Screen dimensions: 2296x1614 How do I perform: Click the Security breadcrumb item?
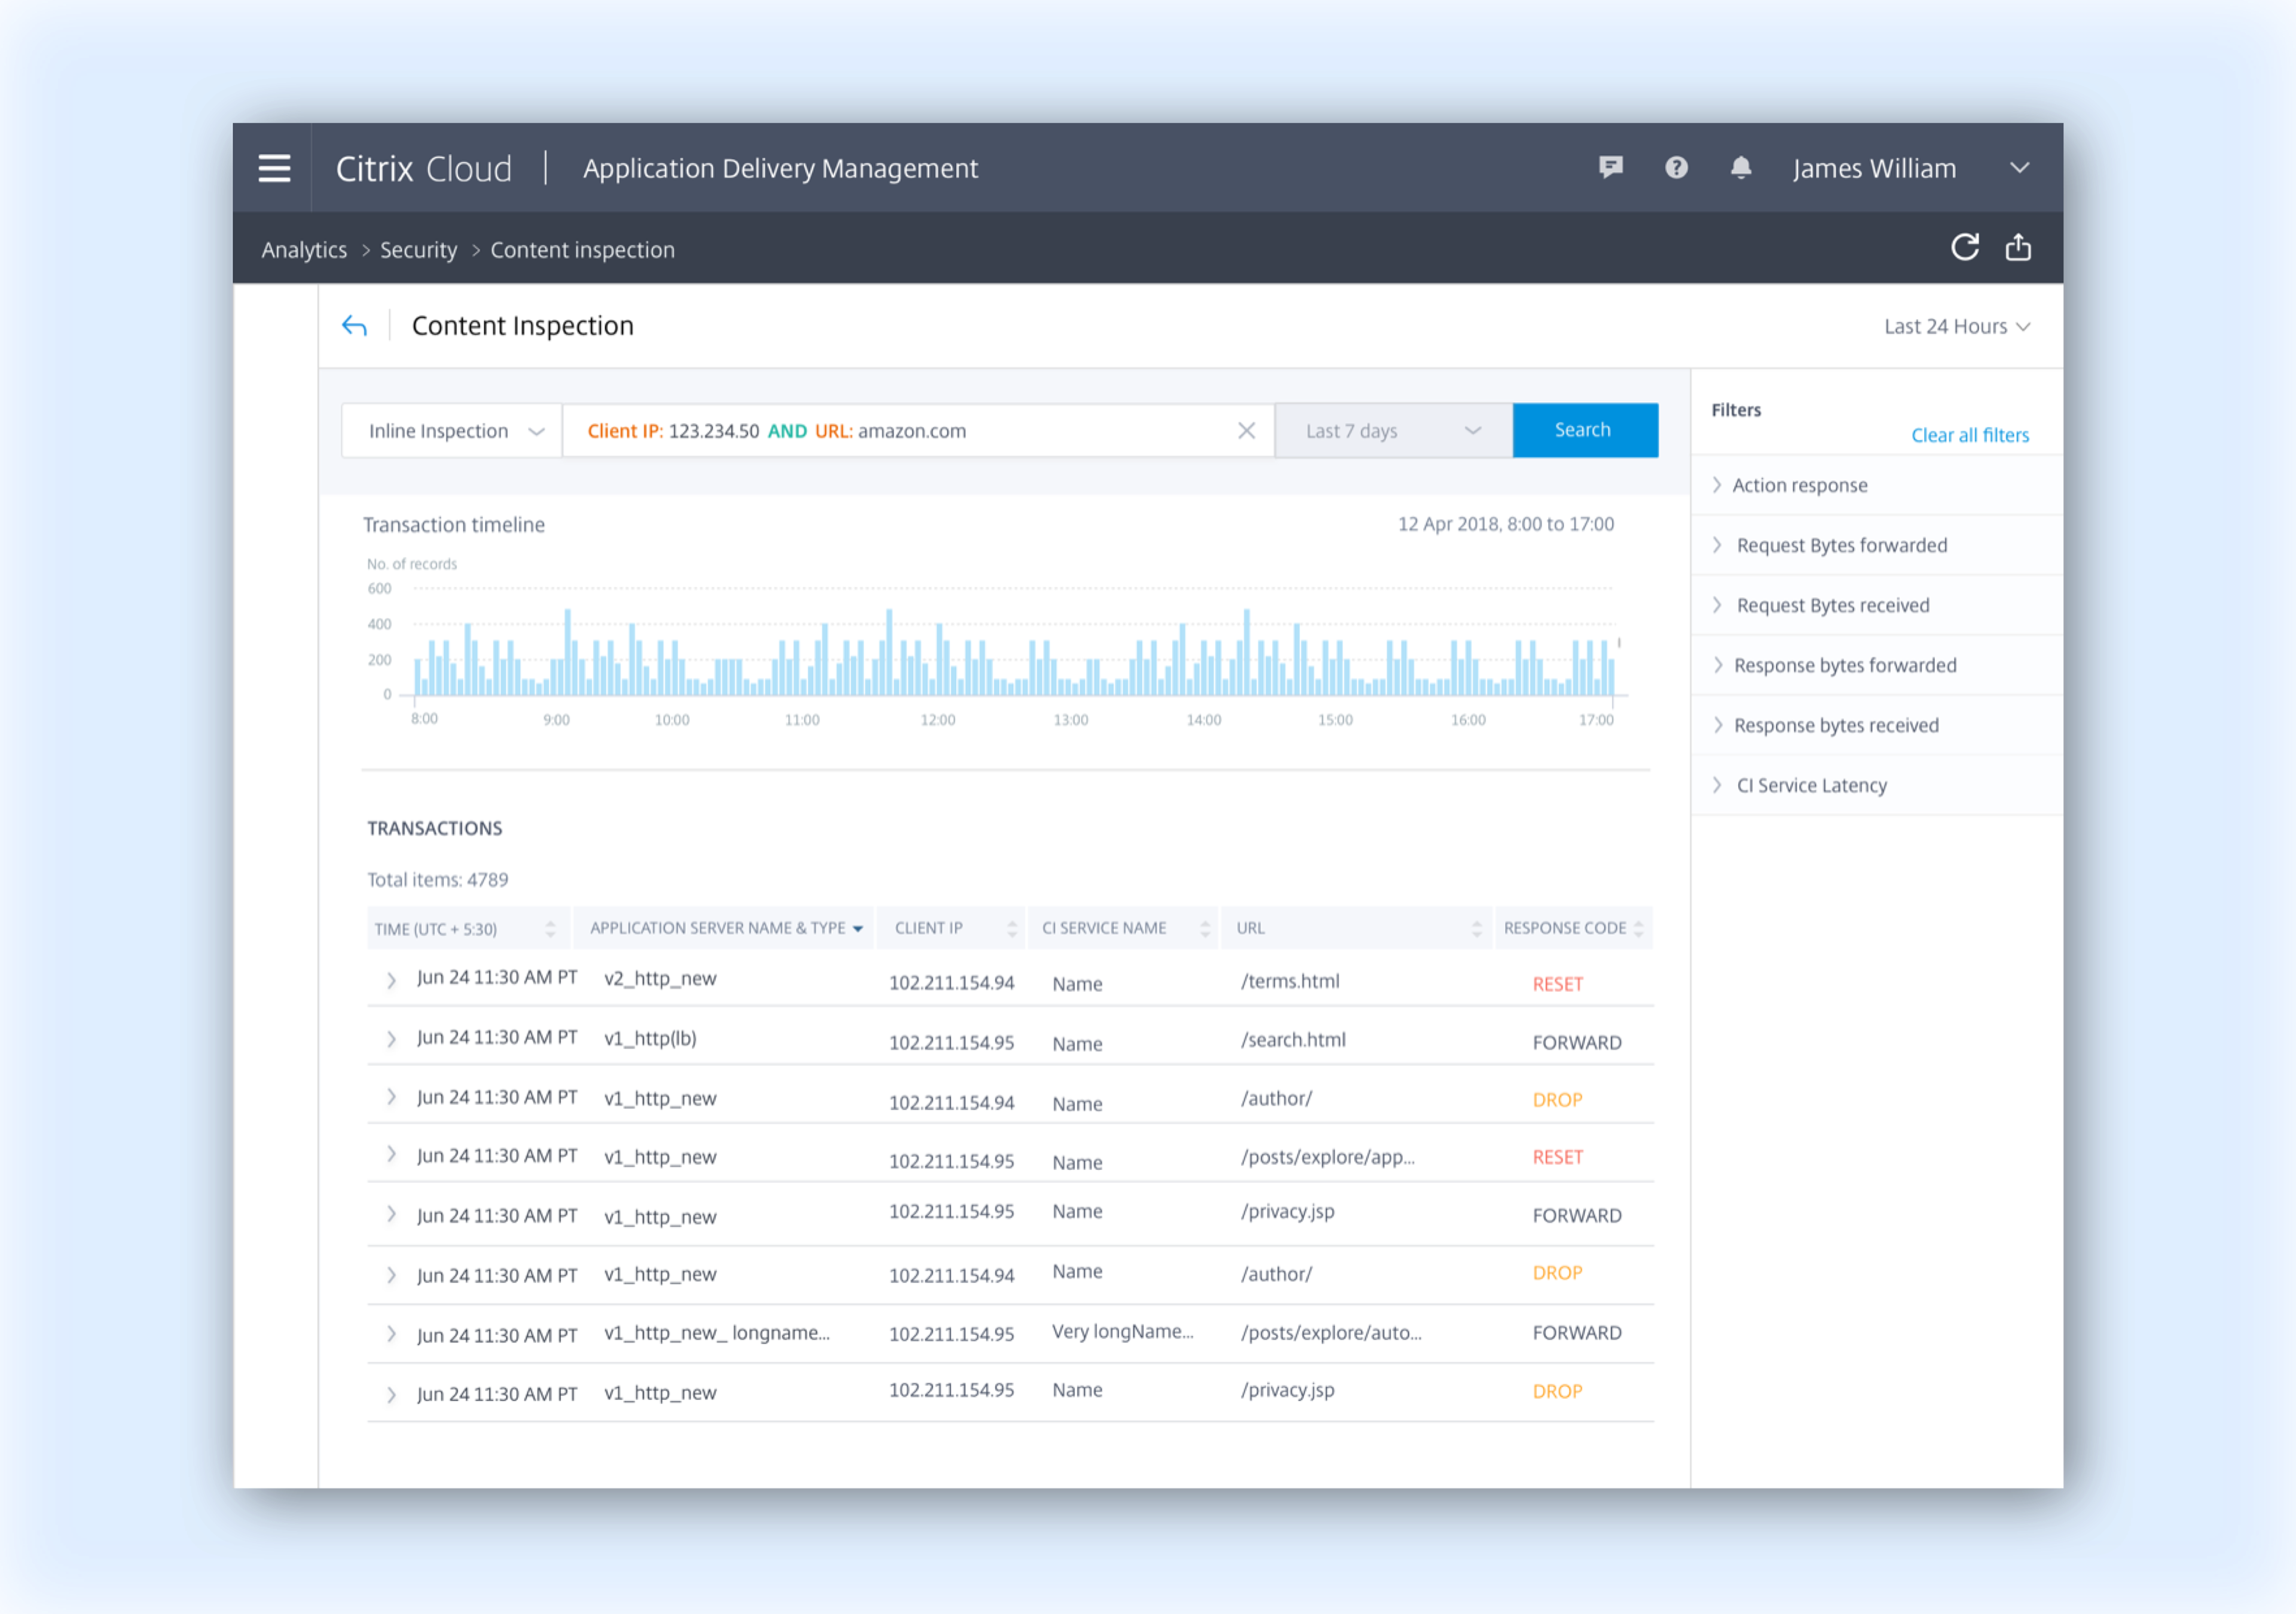(x=418, y=250)
